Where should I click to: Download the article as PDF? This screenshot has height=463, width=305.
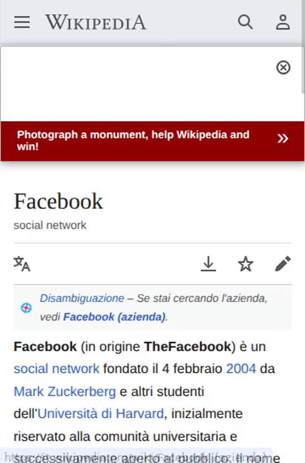[208, 264]
